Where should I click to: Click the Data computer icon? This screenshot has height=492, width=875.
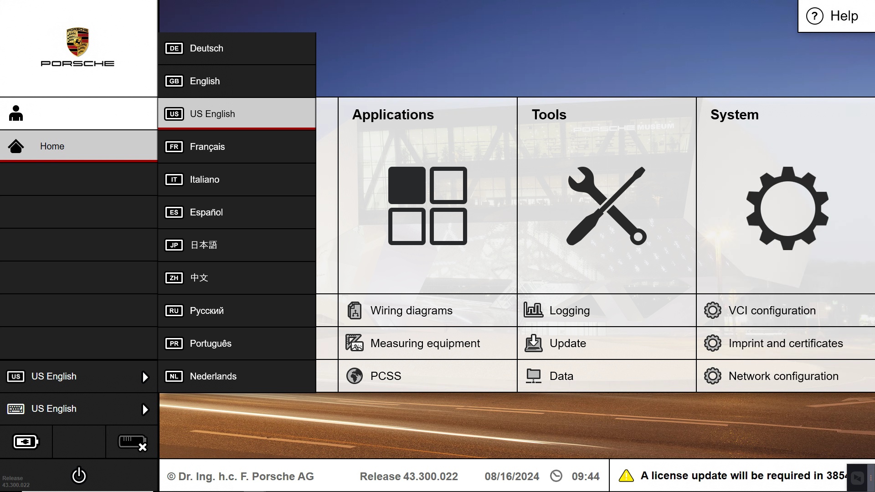pyautogui.click(x=534, y=376)
